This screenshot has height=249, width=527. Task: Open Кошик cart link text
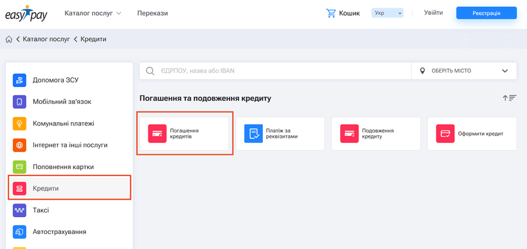tap(349, 14)
